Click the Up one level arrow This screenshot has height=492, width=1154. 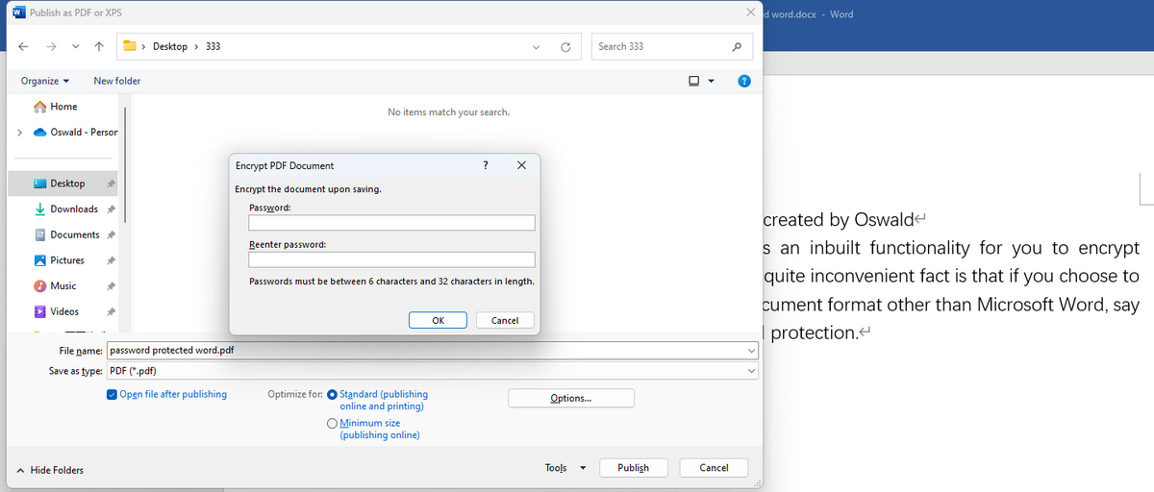tap(99, 46)
